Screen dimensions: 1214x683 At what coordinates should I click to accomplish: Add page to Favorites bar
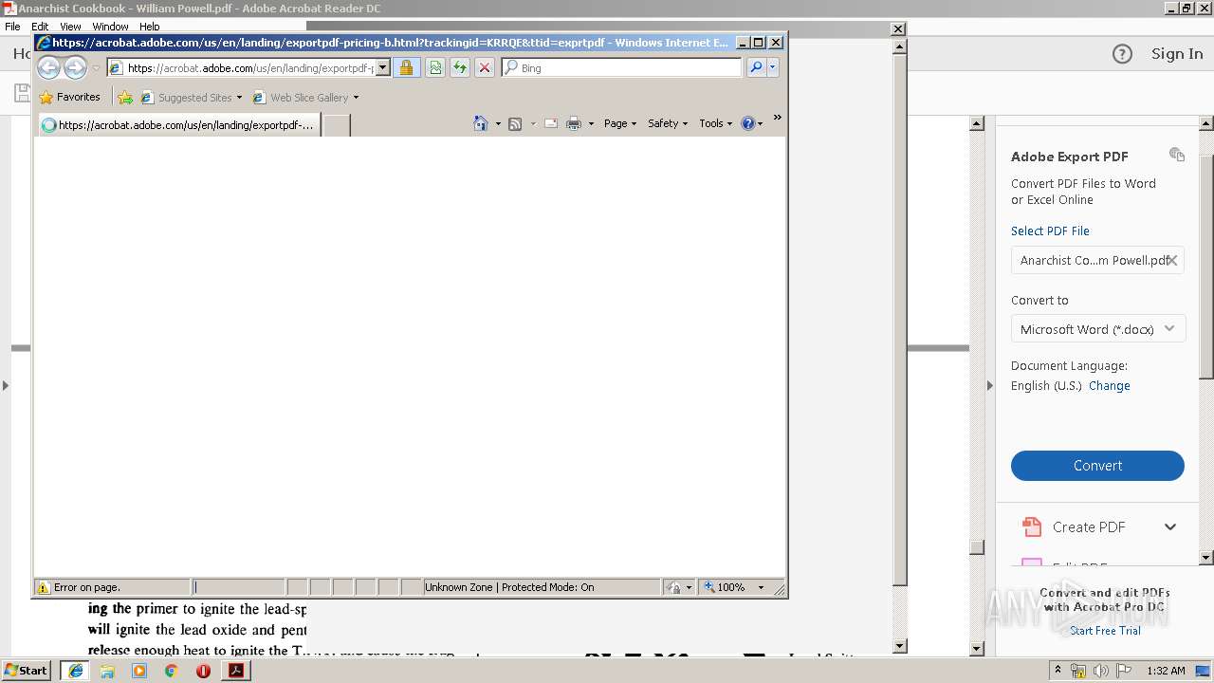(x=125, y=97)
